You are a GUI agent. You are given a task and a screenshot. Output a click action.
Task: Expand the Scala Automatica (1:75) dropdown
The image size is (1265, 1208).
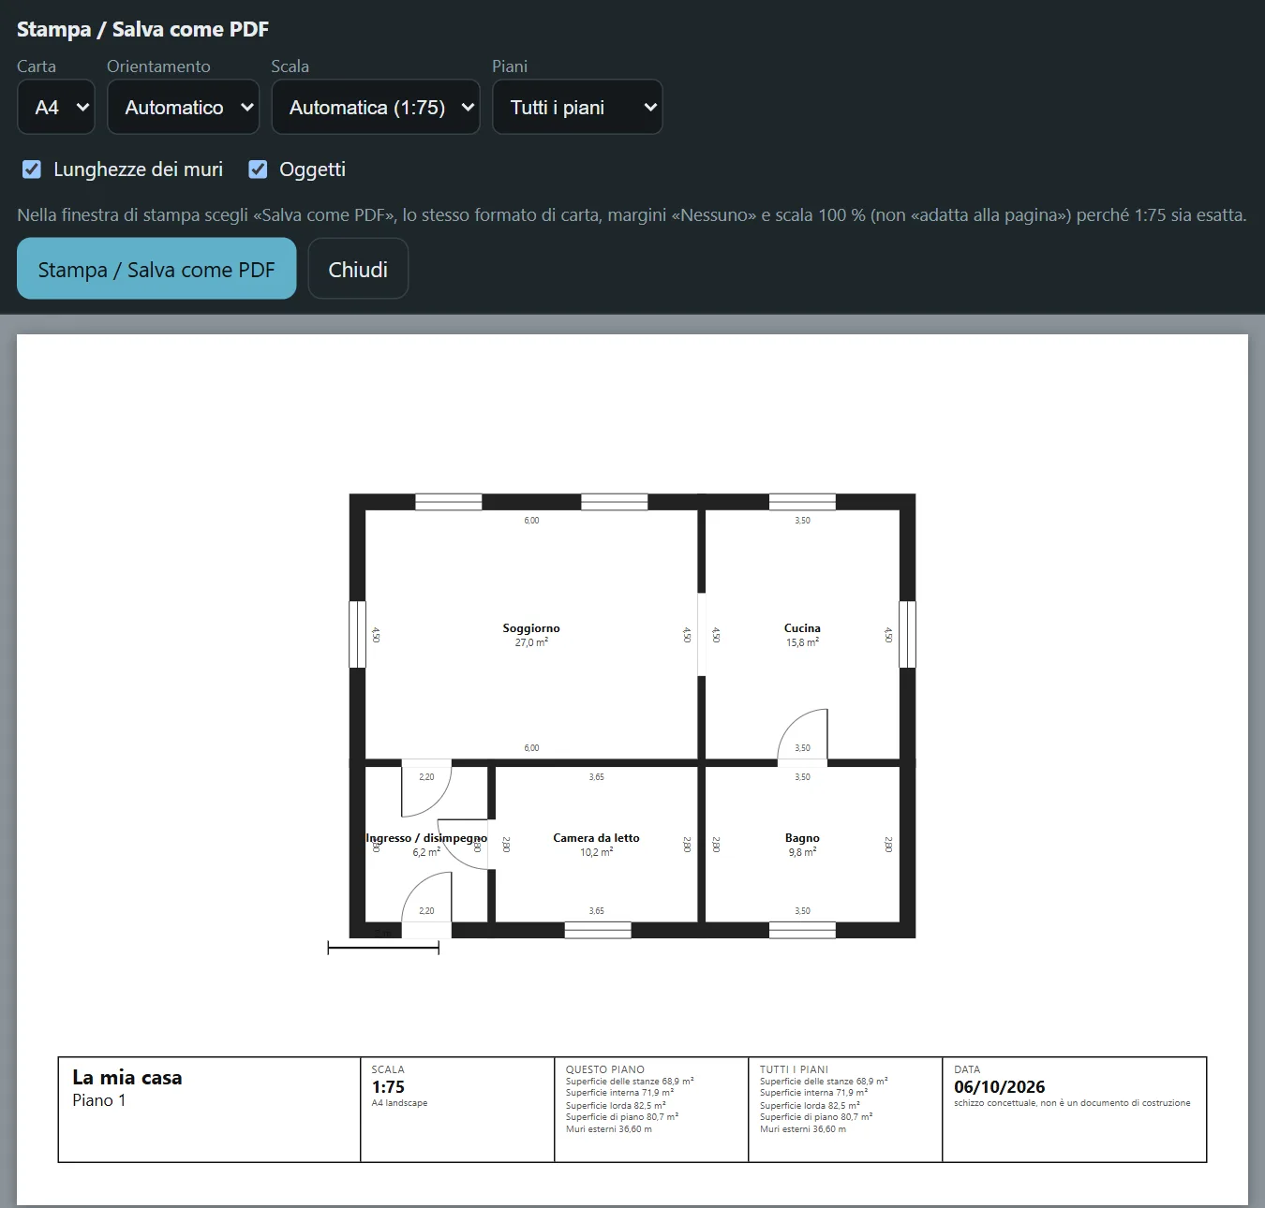tap(376, 107)
